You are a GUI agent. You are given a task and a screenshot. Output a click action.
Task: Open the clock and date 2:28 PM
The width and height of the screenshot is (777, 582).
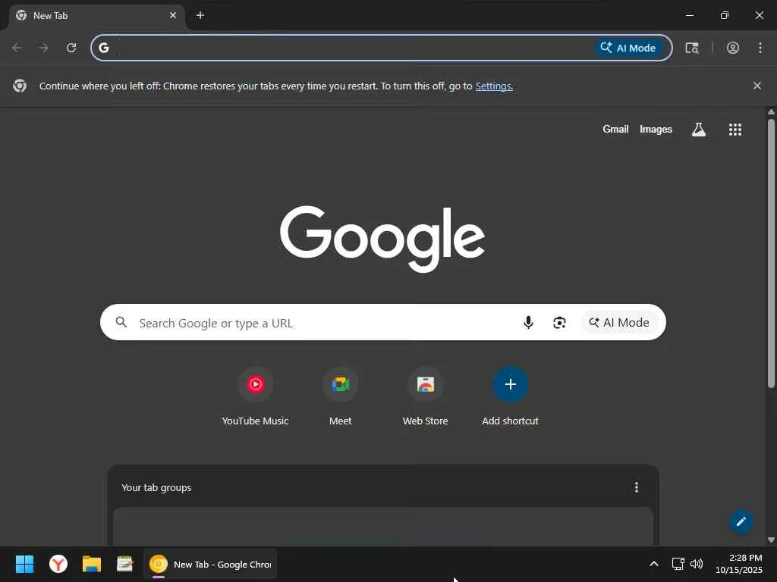tap(738, 564)
